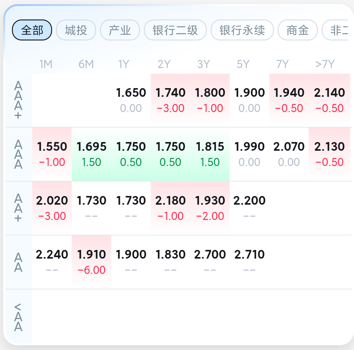Click the AA 5Y cell showing 2.710
The height and width of the screenshot is (350, 354).
click(250, 262)
